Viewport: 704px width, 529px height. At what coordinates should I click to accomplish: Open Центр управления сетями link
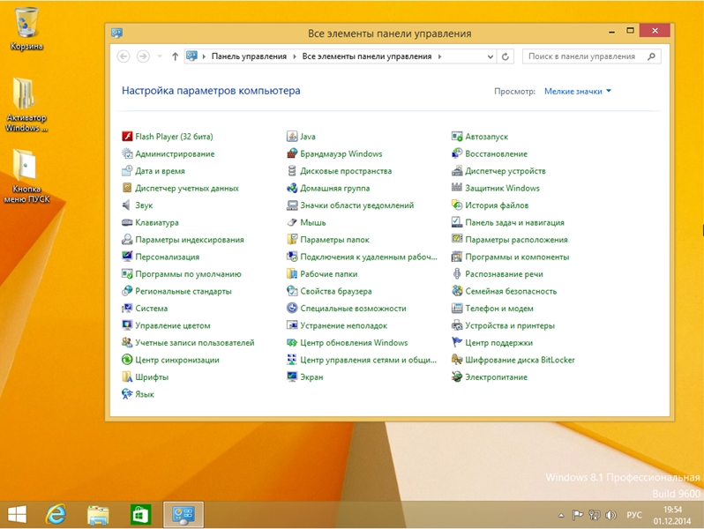[368, 360]
